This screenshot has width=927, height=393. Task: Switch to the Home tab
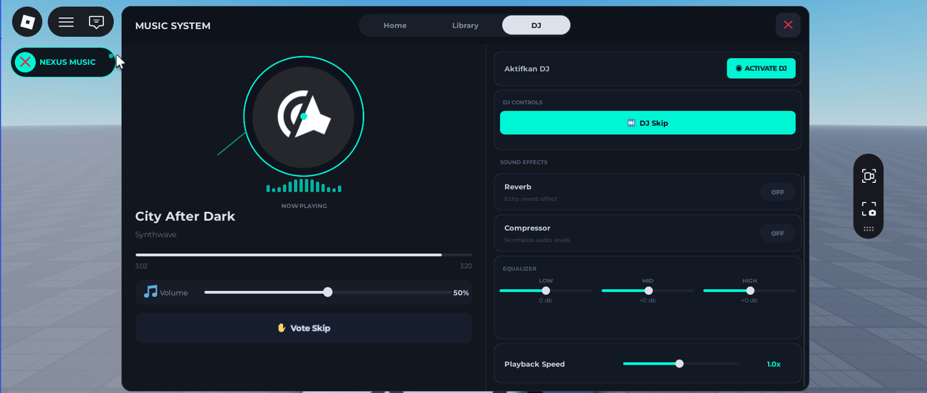[395, 25]
